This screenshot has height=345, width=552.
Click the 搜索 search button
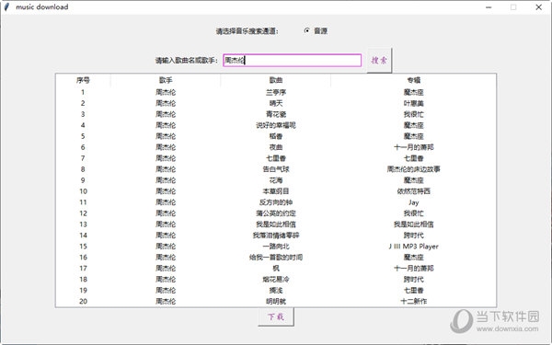[379, 60]
